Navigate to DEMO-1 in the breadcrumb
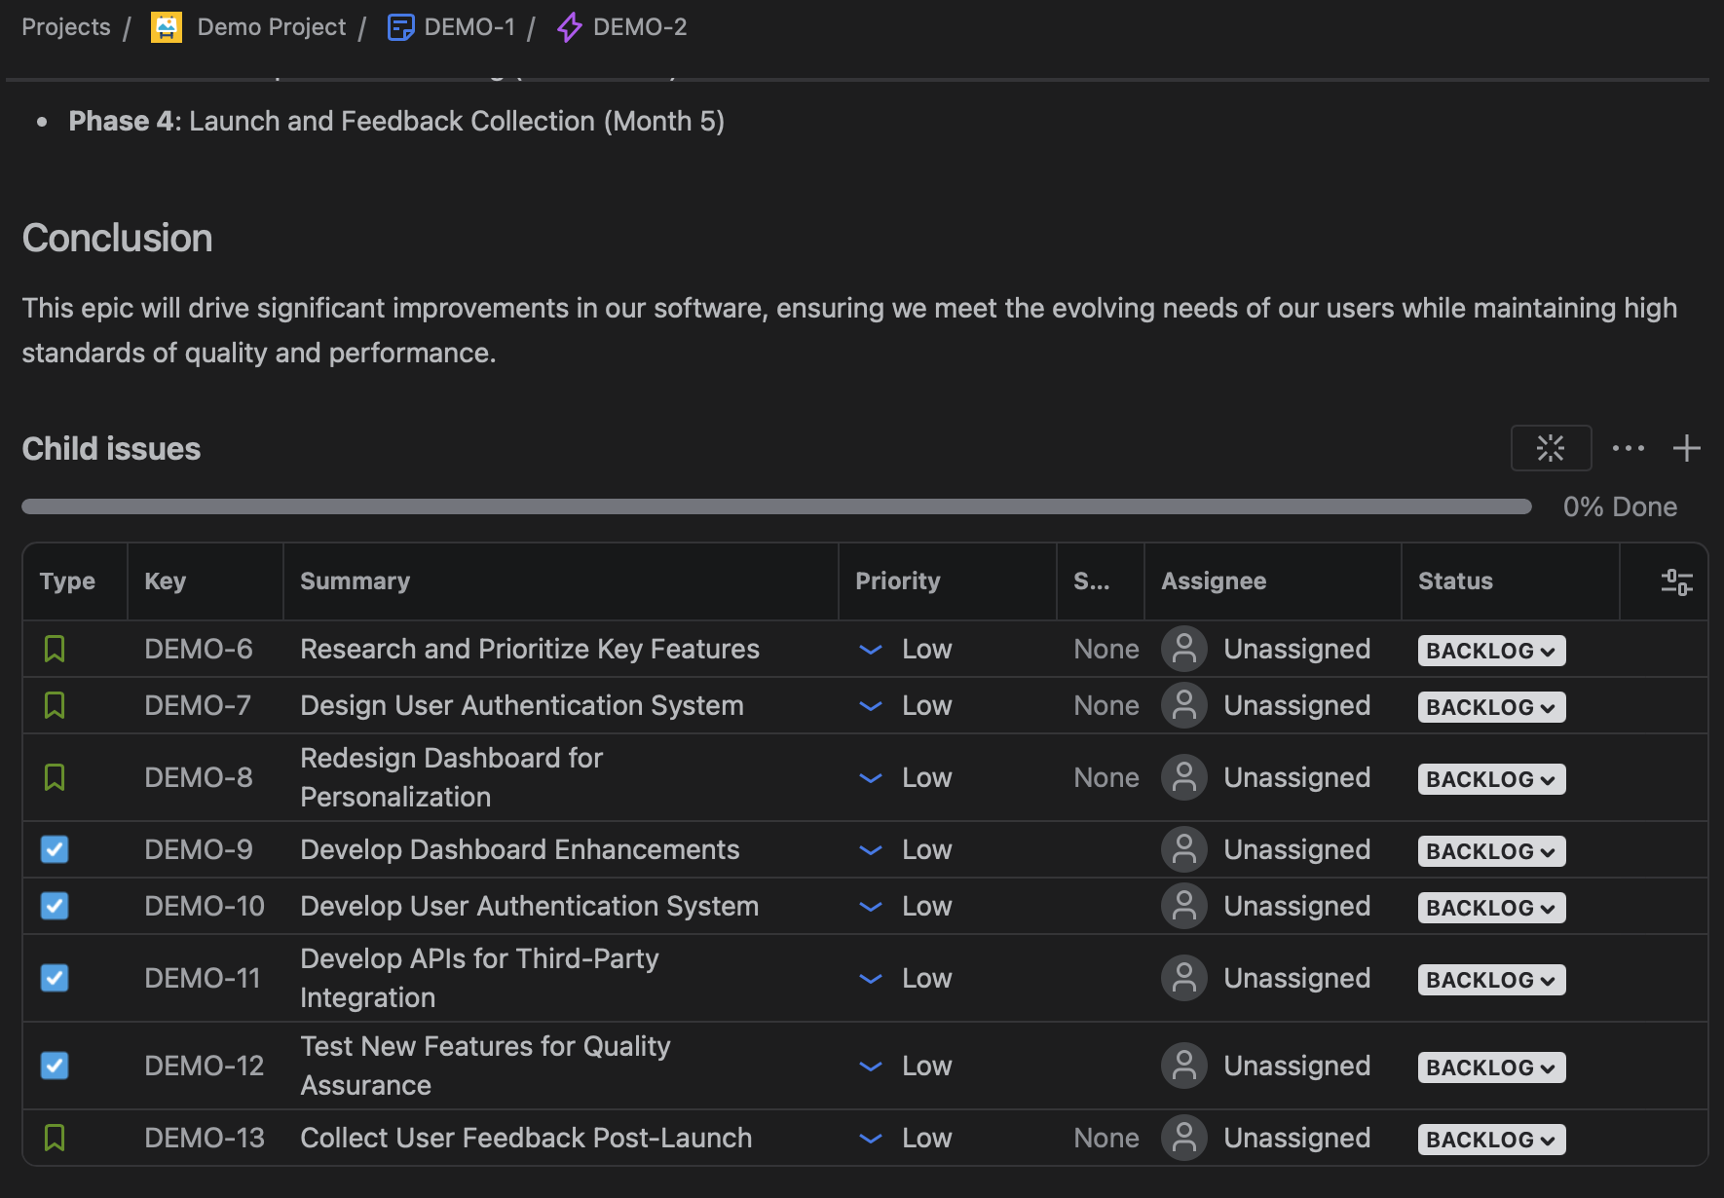Screen dimensions: 1724x1198 tap(468, 27)
